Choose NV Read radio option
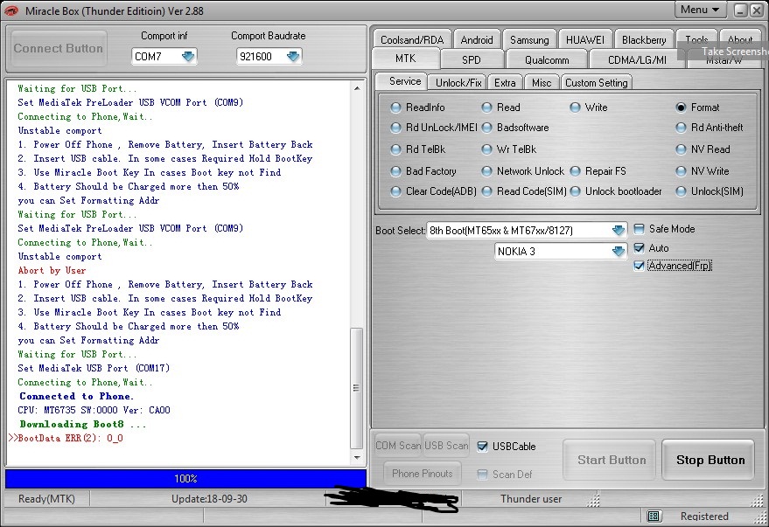This screenshot has width=769, height=527. [x=681, y=149]
